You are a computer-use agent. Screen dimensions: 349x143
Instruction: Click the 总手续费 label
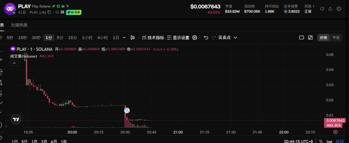(291, 6)
